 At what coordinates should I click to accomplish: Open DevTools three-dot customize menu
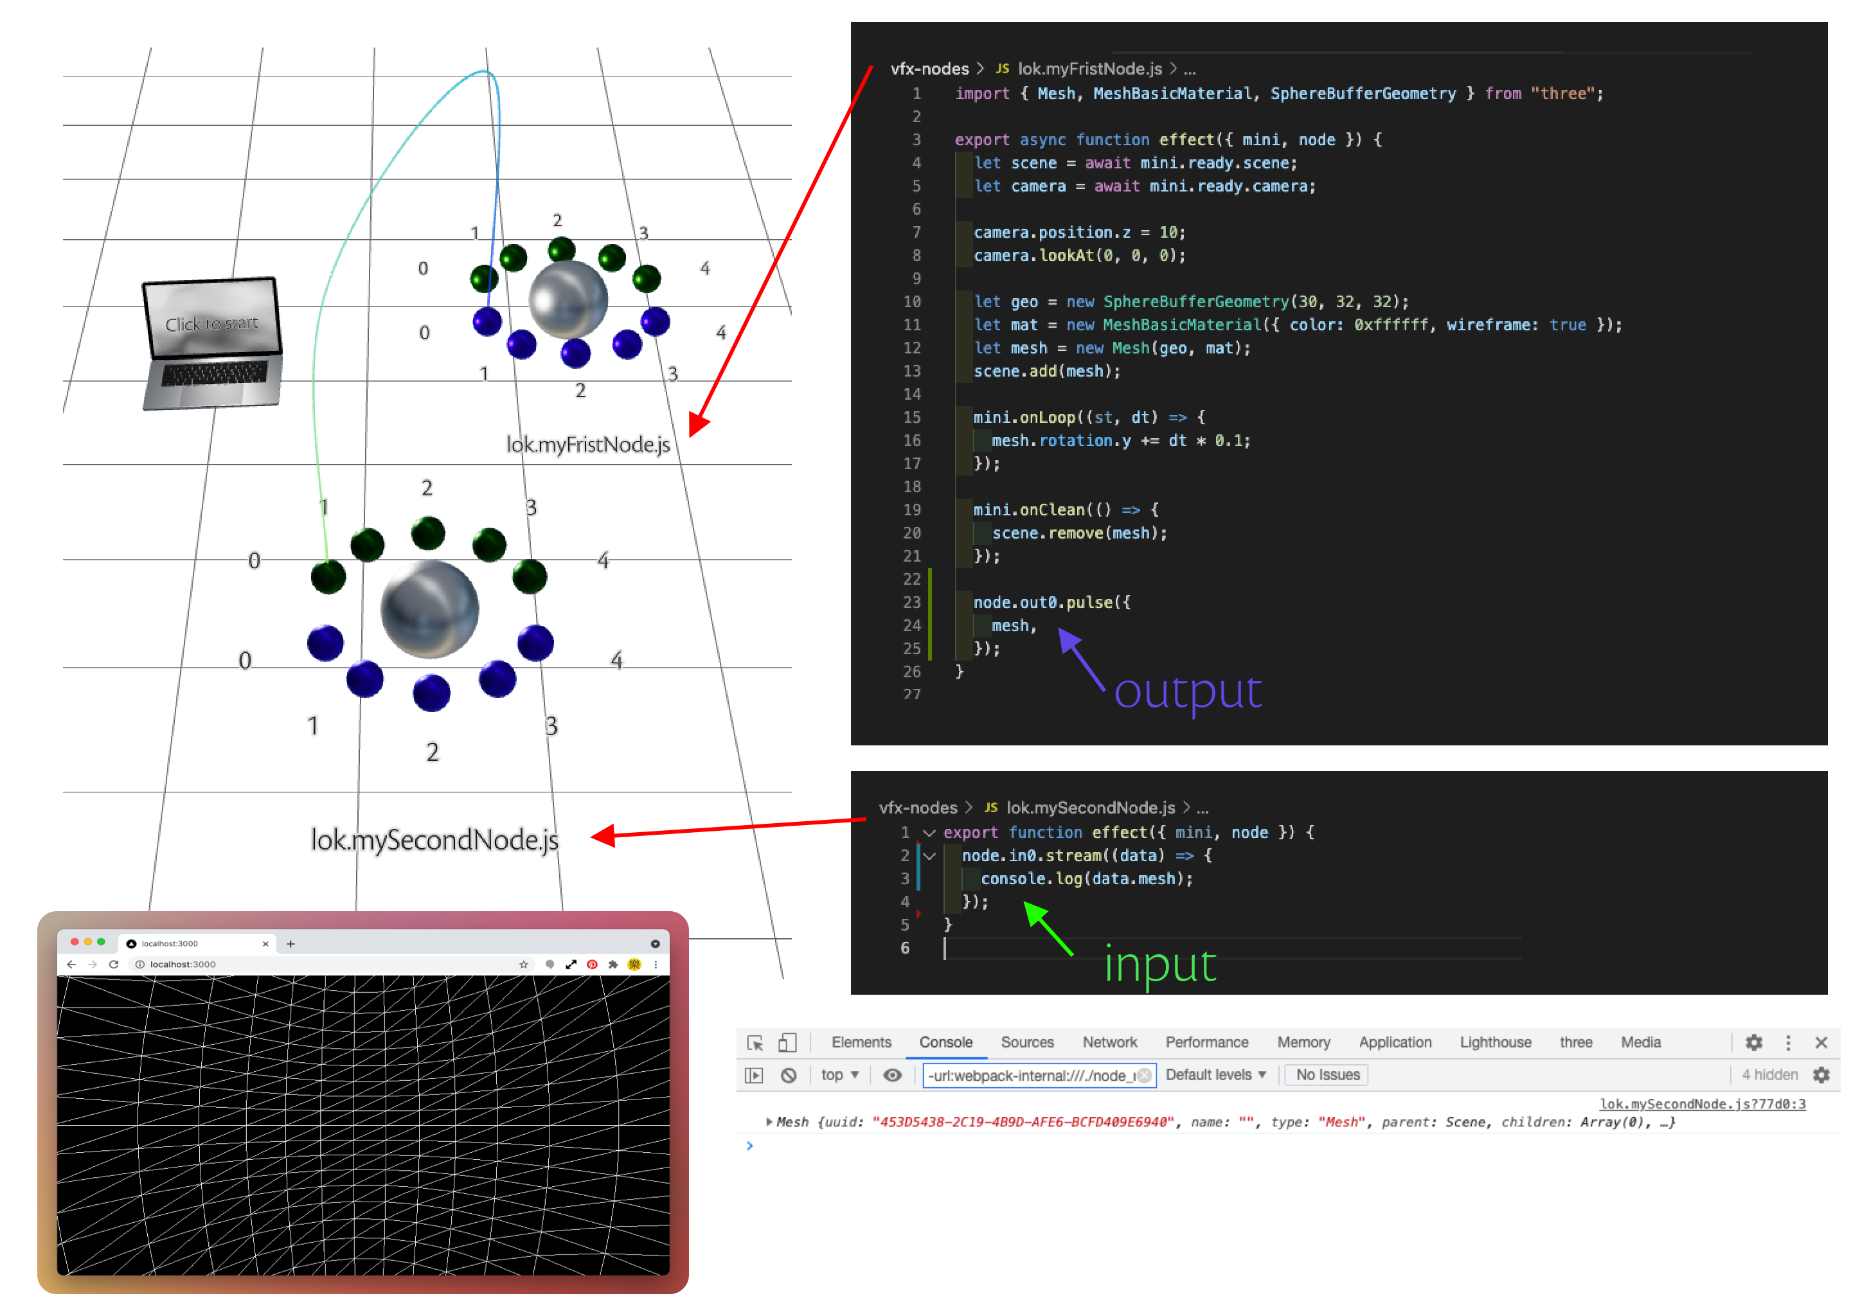1788,1043
